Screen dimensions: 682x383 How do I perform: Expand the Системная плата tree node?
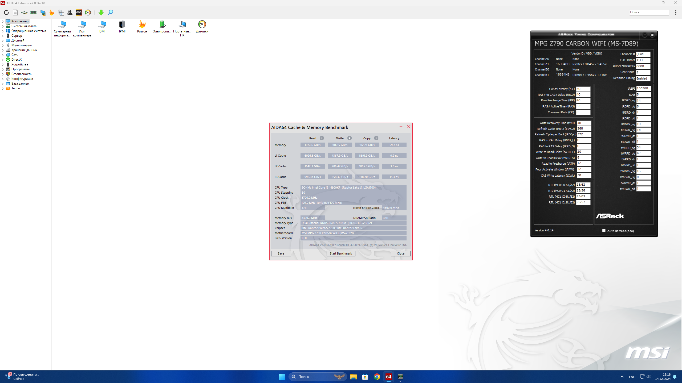click(x=3, y=26)
